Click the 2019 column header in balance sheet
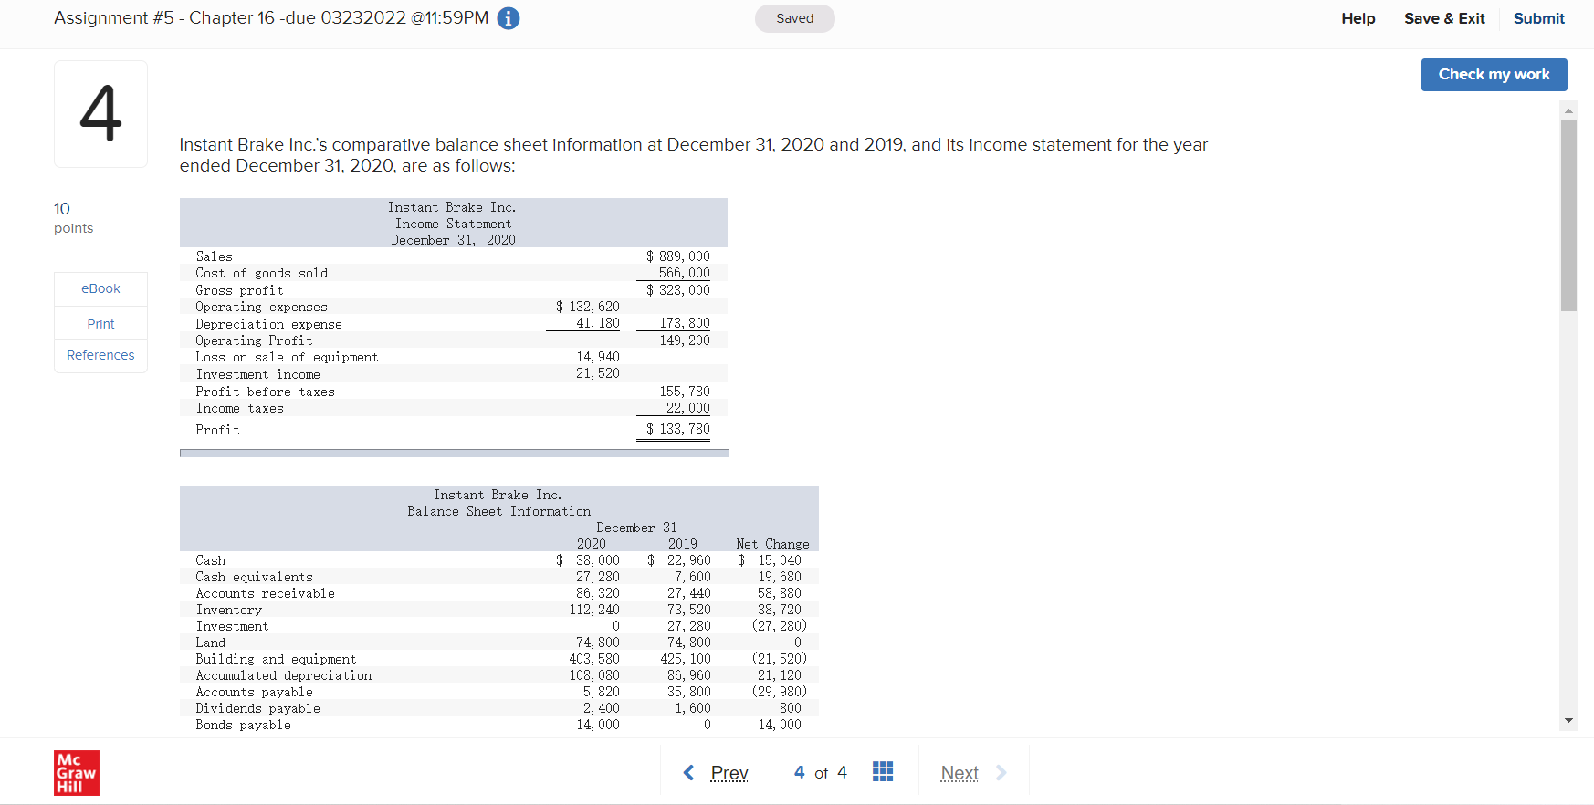Viewport: 1594px width, 805px height. (x=682, y=544)
